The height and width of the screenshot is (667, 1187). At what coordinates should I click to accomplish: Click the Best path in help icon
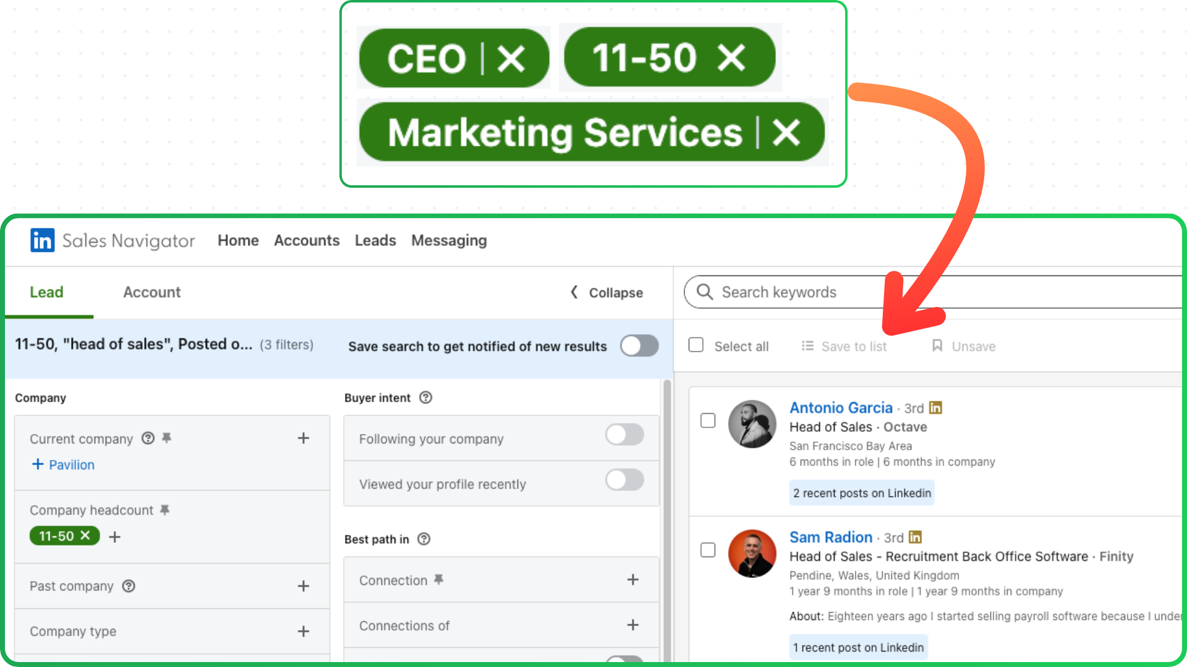tap(423, 539)
